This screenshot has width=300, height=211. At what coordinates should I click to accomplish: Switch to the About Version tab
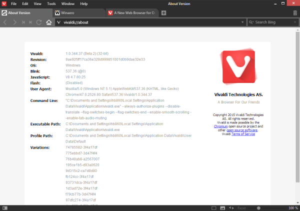(26, 13)
